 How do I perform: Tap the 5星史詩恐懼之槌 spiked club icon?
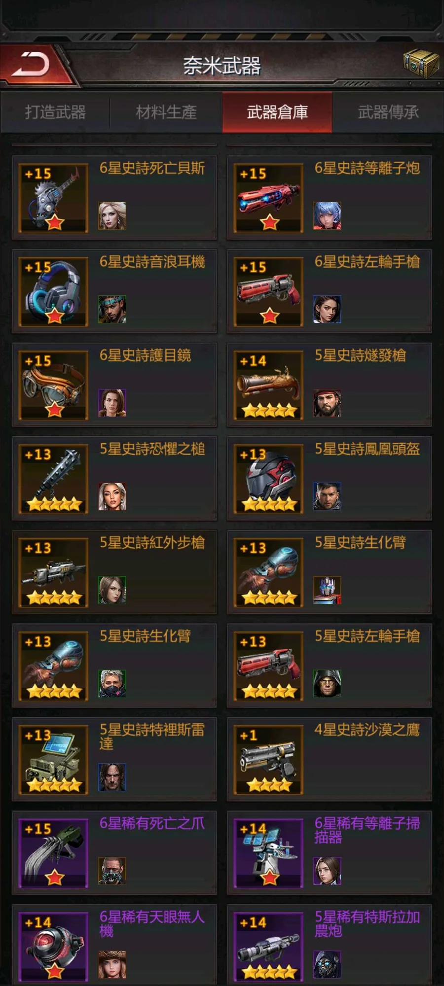(x=53, y=479)
